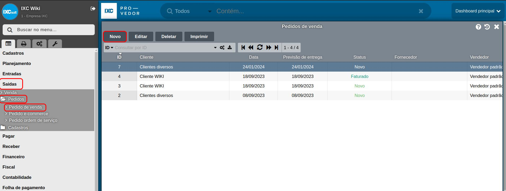Click the IXCsoft round logo
The height and width of the screenshot is (191, 506).
10,12
